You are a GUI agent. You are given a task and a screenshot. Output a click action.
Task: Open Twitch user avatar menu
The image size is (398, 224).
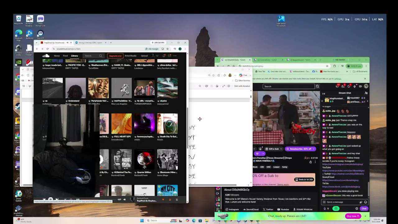coord(366,86)
